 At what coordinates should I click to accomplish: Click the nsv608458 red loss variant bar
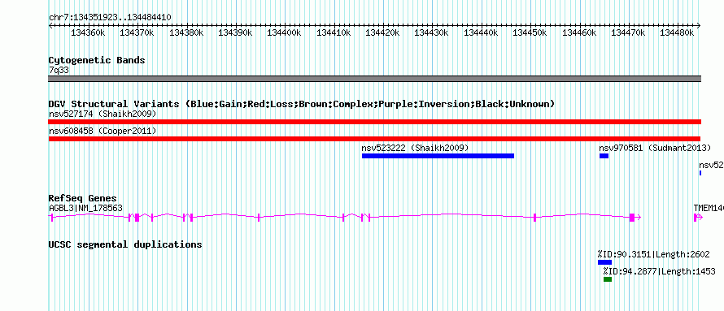tap(374, 139)
